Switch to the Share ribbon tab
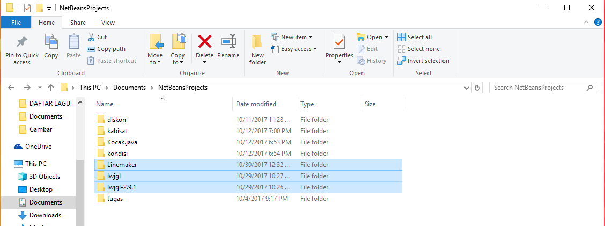 tap(78, 23)
